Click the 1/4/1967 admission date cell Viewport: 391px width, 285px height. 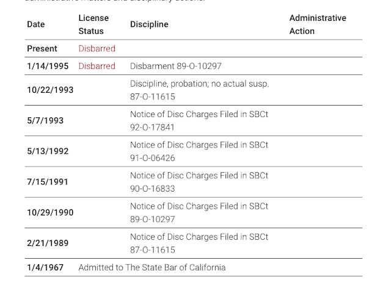pyautogui.click(x=45, y=267)
